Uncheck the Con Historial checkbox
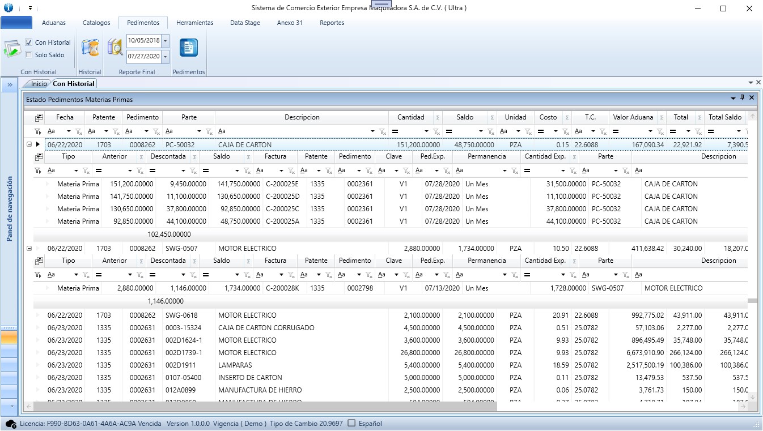Image resolution: width=763 pixels, height=431 pixels. [x=29, y=42]
